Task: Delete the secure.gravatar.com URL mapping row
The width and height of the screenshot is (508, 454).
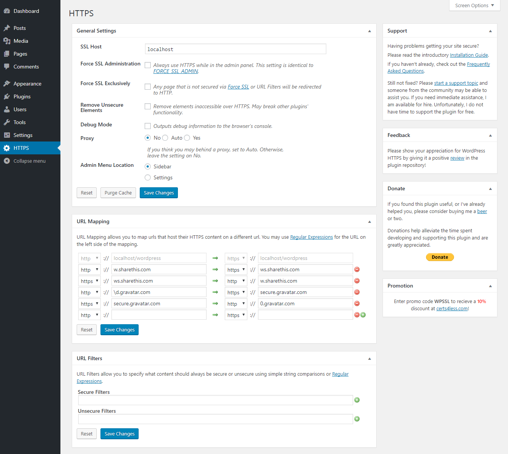Action: (357, 303)
